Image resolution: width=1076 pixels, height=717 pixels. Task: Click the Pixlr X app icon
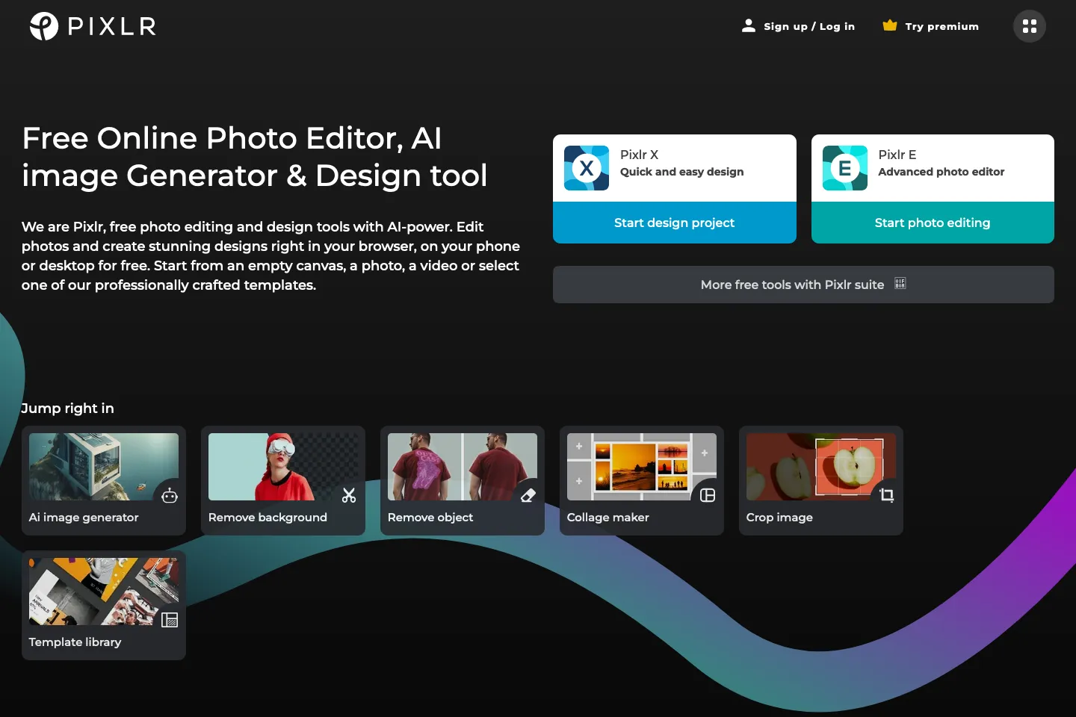click(x=587, y=168)
